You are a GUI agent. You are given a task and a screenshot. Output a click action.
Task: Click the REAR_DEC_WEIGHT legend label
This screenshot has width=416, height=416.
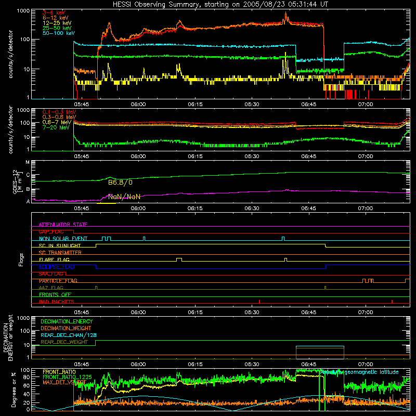[x=64, y=342]
